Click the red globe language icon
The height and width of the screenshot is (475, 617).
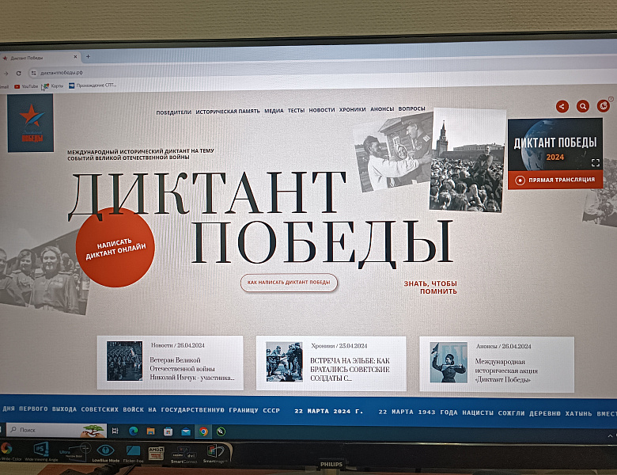coord(604,105)
